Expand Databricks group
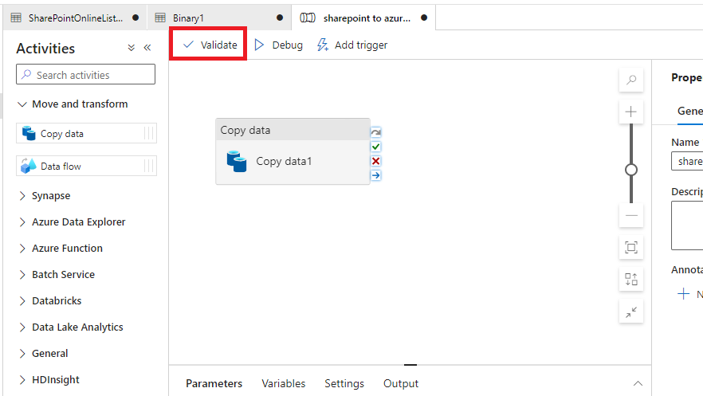 click(x=49, y=300)
